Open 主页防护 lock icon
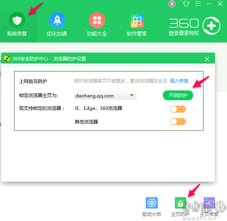Viewport: 227px width, 221px height. pos(180,203)
